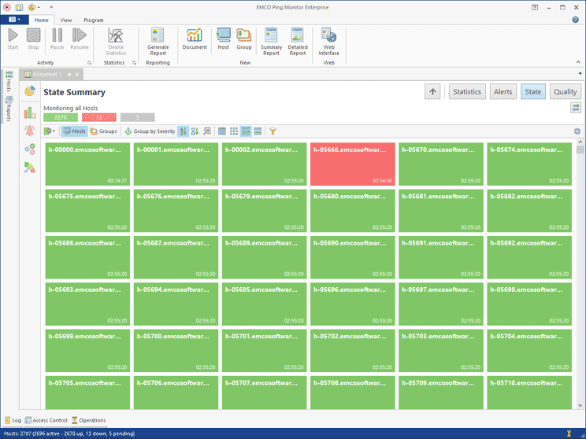Screen dimensions: 586x439
Task: Open the Detailed Report option
Action: coord(298,40)
